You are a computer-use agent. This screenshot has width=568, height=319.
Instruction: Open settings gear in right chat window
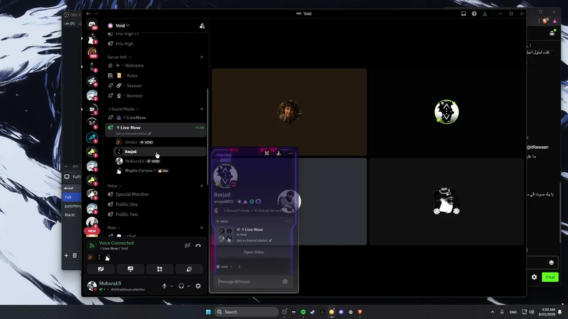pos(534,277)
